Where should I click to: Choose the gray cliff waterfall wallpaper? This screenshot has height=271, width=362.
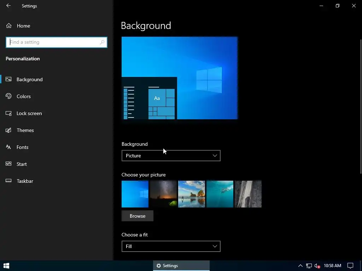coord(248,194)
